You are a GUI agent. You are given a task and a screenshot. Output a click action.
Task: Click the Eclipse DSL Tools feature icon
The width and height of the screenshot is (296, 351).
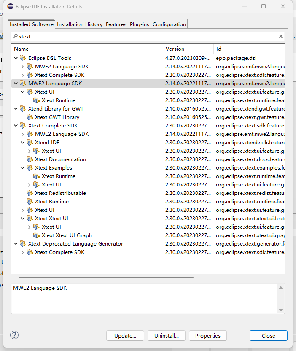tap(23, 58)
